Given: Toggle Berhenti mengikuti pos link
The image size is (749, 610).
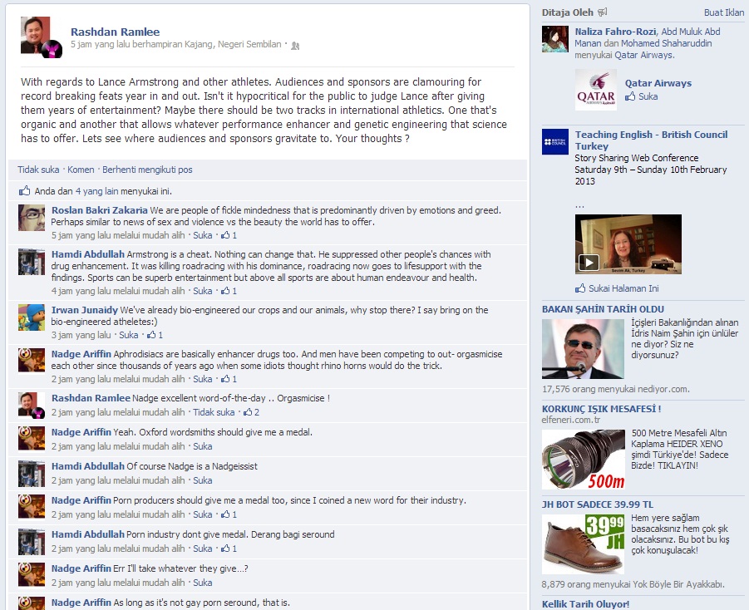Looking at the screenshot, I should click(147, 170).
